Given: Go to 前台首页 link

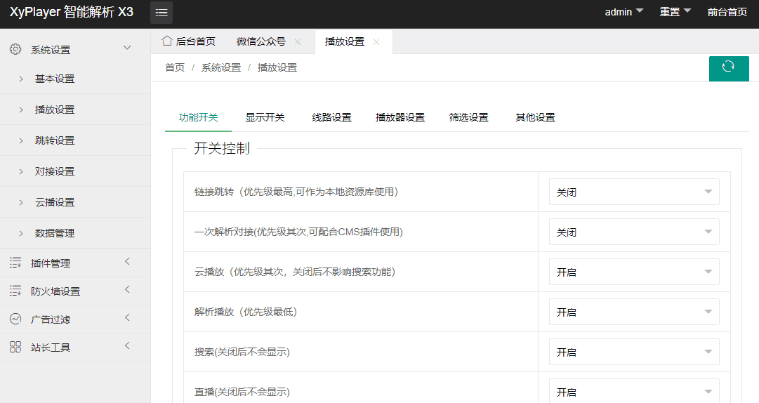Looking at the screenshot, I should click(727, 12).
